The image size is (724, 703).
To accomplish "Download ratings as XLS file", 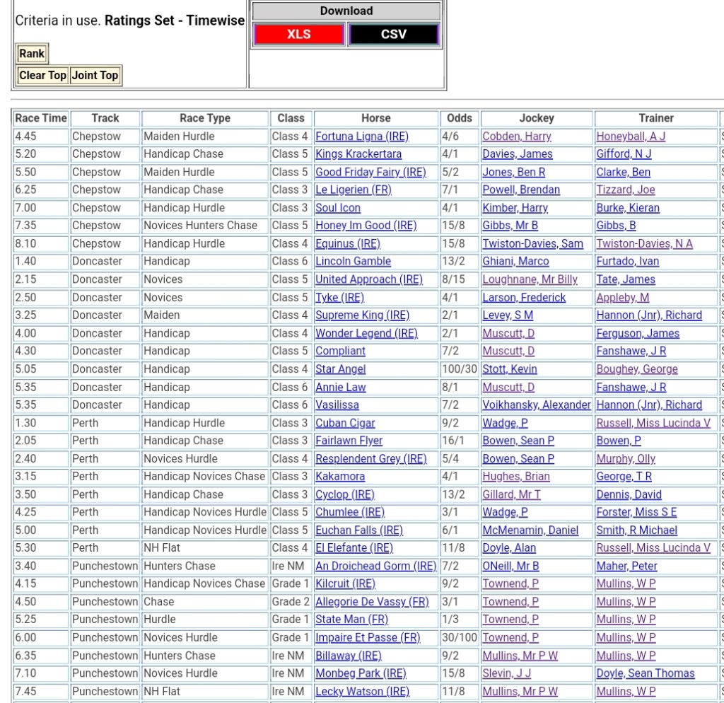I will 298,34.
